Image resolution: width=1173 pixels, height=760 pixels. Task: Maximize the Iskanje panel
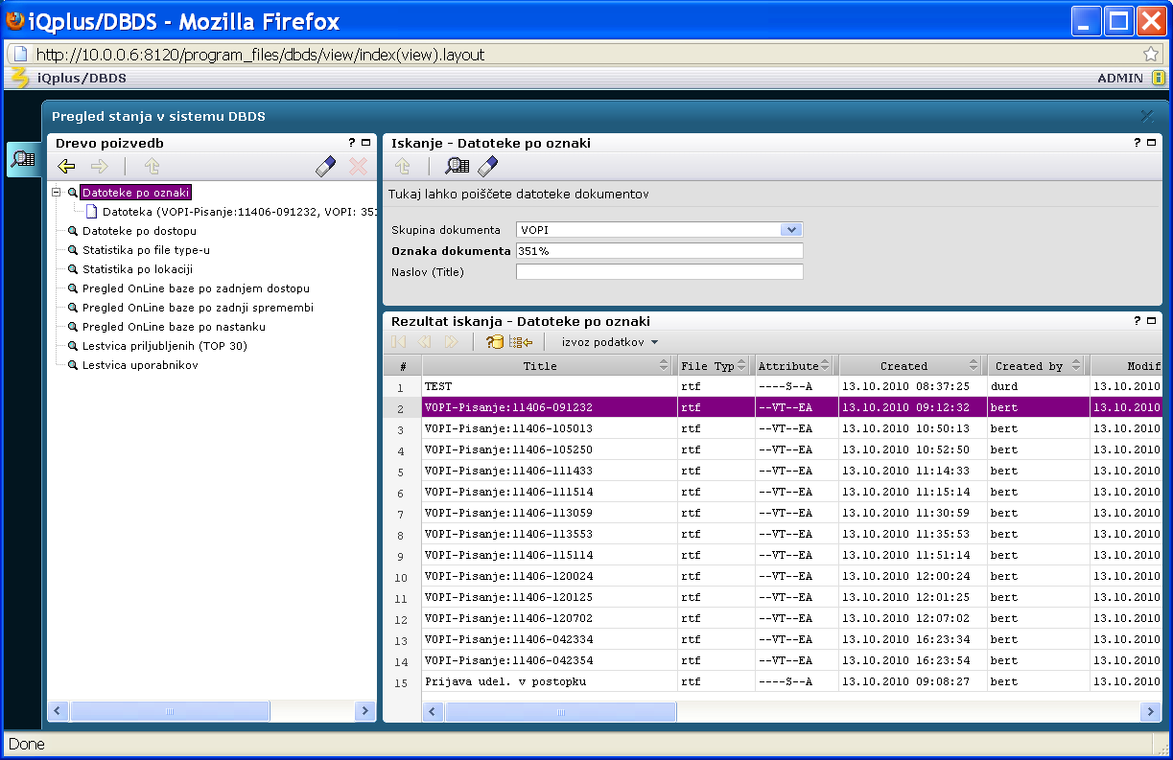(x=1152, y=143)
